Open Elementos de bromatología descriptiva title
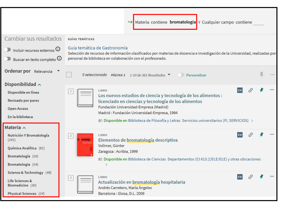 tap(138, 140)
